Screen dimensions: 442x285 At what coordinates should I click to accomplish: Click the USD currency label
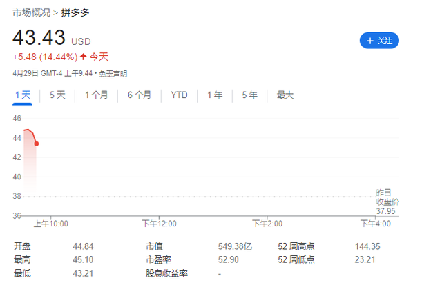[x=81, y=41]
